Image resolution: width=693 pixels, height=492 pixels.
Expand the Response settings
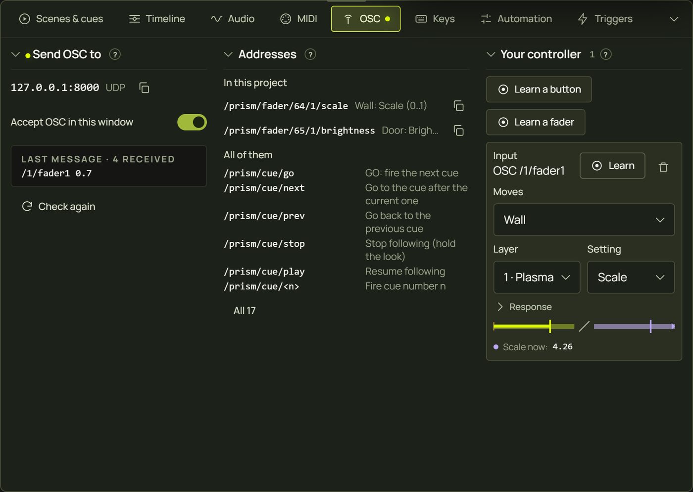point(524,307)
